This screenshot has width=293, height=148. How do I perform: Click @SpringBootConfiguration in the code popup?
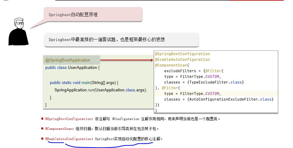(182, 54)
